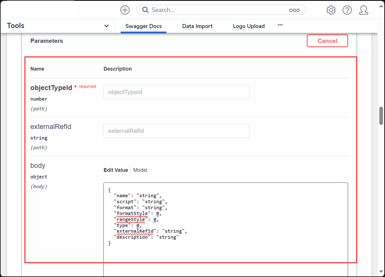Open the user profile icon
385x277 pixels.
[x=364, y=10]
